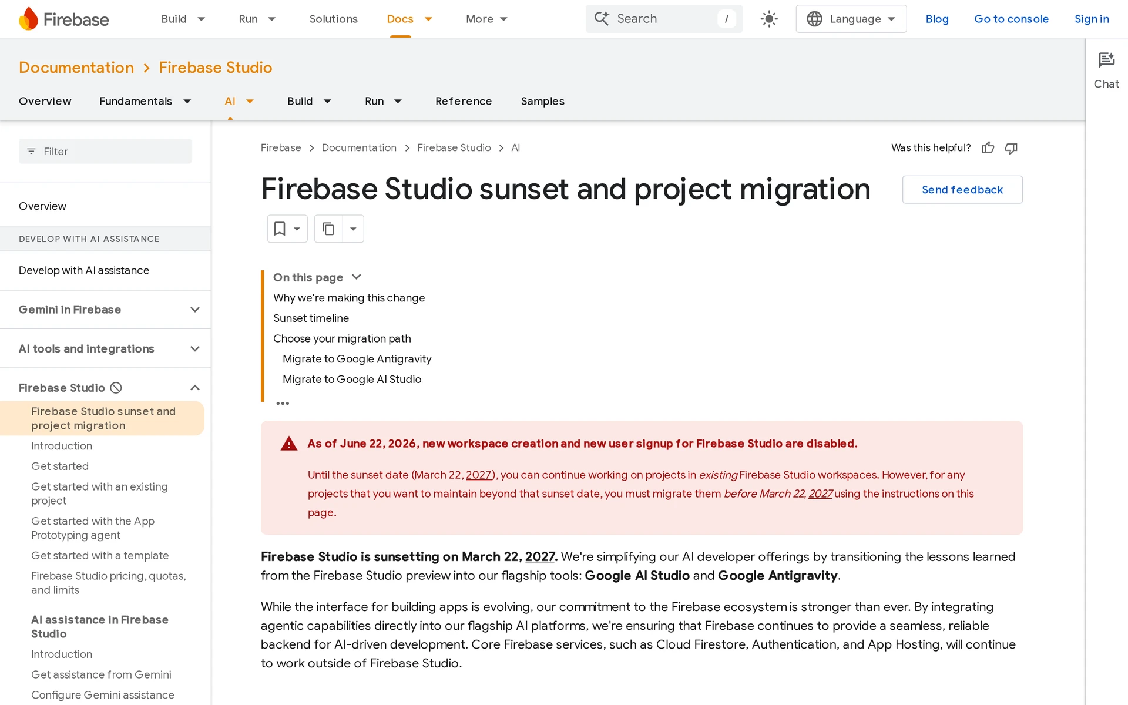Open the Build menu in top nav

pyautogui.click(x=183, y=19)
